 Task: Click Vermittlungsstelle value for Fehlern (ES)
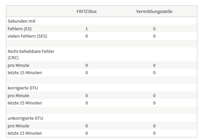tap(154, 29)
